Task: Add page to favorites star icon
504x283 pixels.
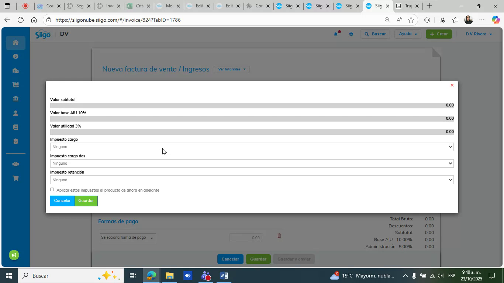Action: [411, 20]
